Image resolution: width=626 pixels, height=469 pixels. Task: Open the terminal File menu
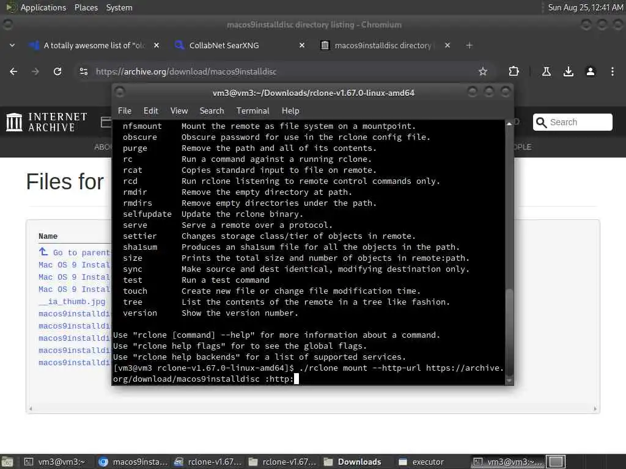(x=125, y=111)
